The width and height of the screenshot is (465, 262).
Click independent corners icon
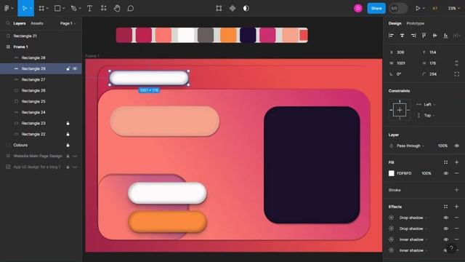point(457,74)
